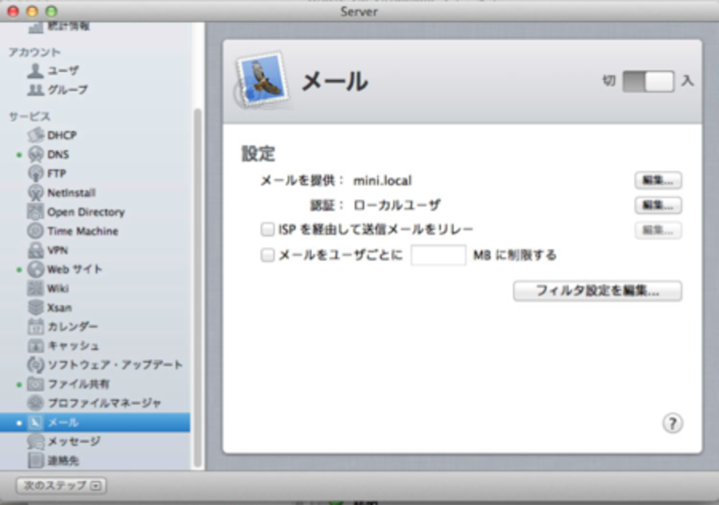The width and height of the screenshot is (719, 505).
Task: Open the 次のステップ dropdown button
Action: pos(61,486)
